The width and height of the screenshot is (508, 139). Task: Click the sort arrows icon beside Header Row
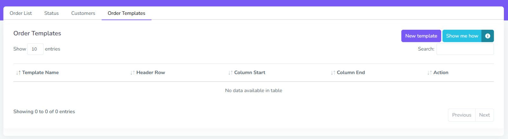coord(132,73)
